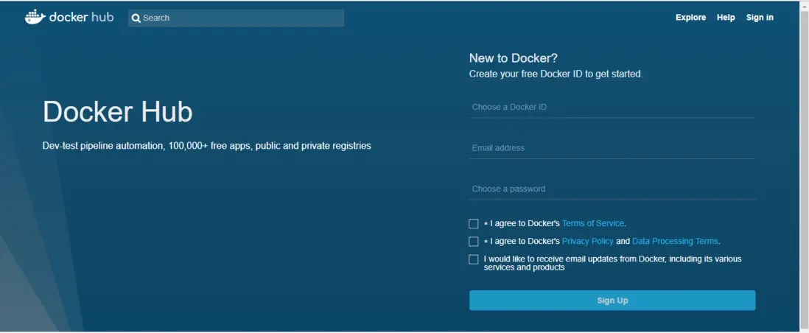The width and height of the screenshot is (809, 333).
Task: Click 'Create your free Docker ID' text
Action: coord(556,74)
